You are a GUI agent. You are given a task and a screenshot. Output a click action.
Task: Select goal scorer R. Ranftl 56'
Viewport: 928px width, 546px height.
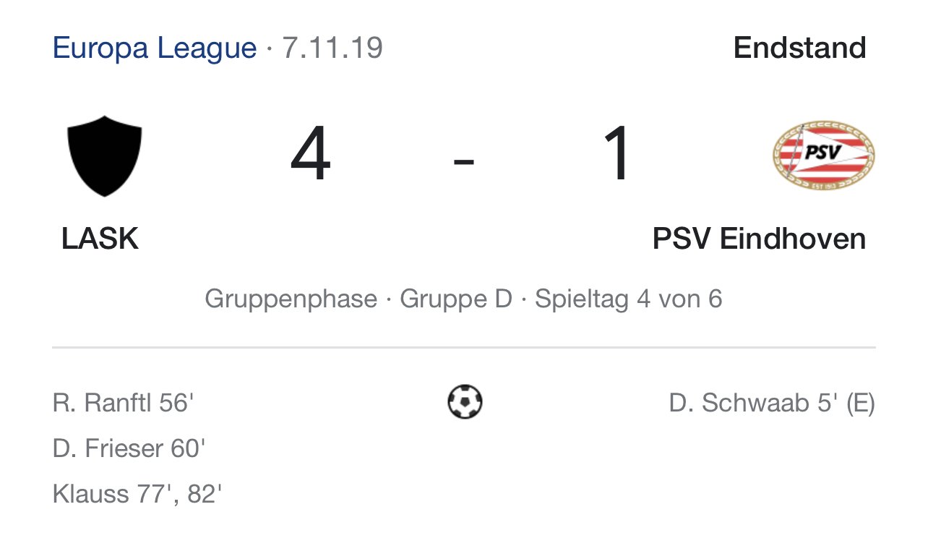[x=123, y=403]
